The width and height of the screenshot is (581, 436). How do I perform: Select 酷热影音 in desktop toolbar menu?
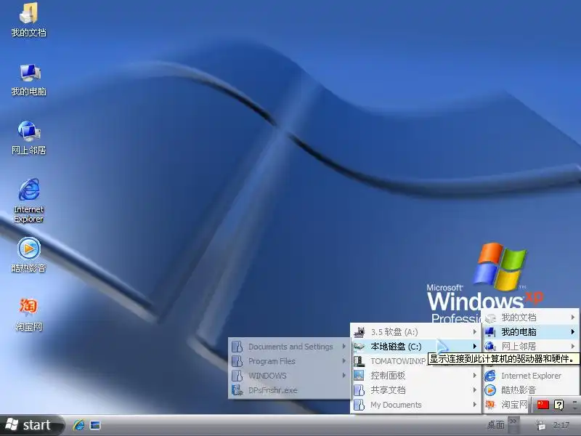click(x=531, y=390)
